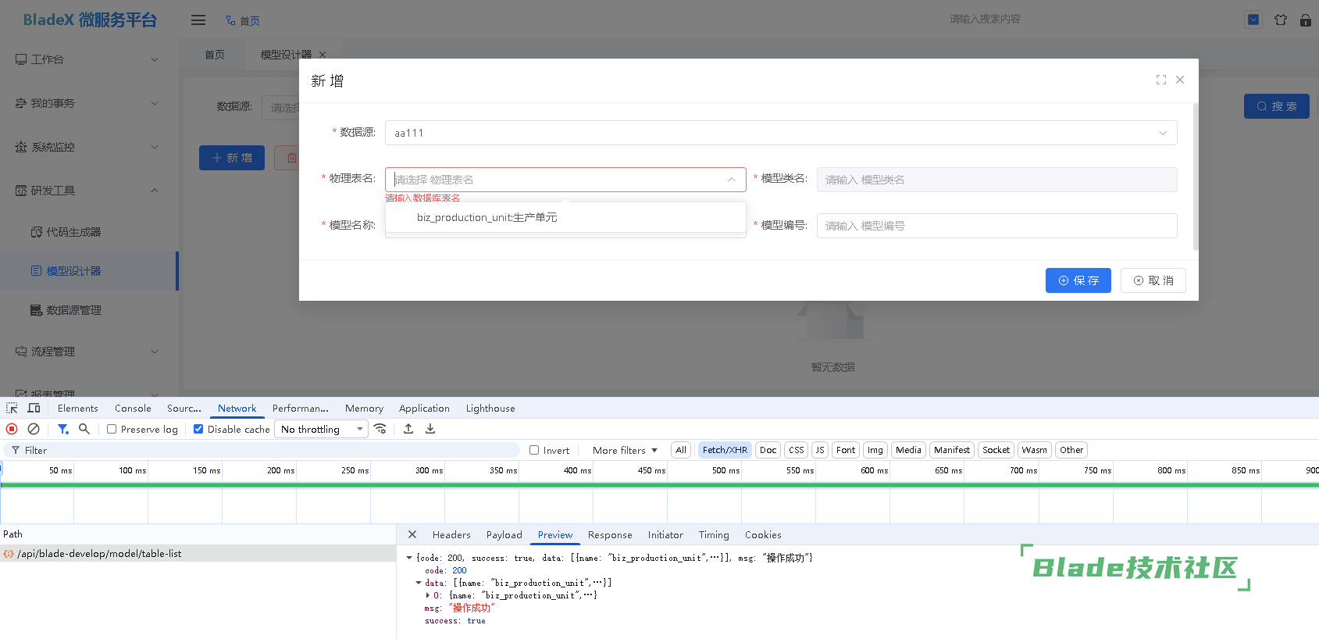This screenshot has width=1319, height=639.
Task: Enable the Preserve log checkbox
Action: 112,429
